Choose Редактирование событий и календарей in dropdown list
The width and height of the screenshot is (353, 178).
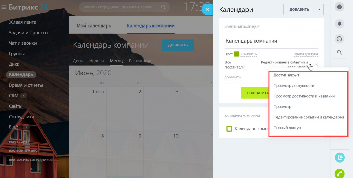[x=309, y=117]
